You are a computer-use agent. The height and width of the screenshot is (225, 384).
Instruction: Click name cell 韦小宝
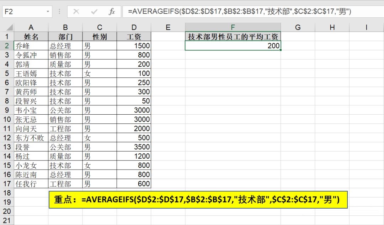point(31,110)
